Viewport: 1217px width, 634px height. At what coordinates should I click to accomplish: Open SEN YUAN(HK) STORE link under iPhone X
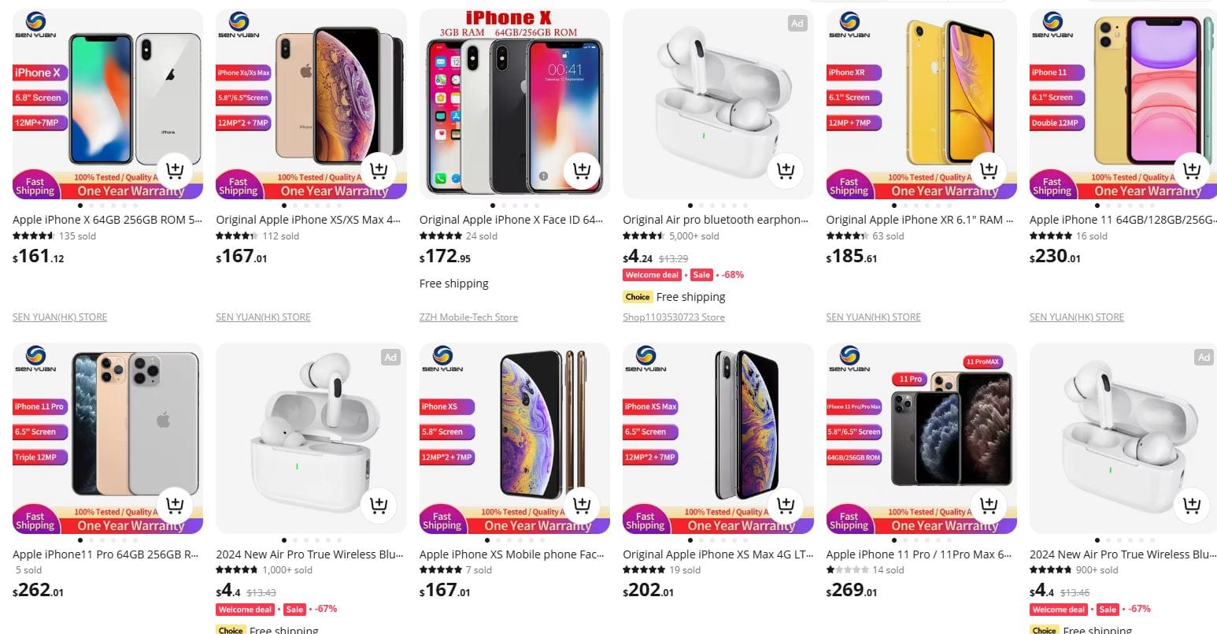(x=60, y=317)
